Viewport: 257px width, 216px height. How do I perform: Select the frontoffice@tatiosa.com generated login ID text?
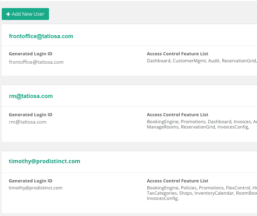coord(36,62)
